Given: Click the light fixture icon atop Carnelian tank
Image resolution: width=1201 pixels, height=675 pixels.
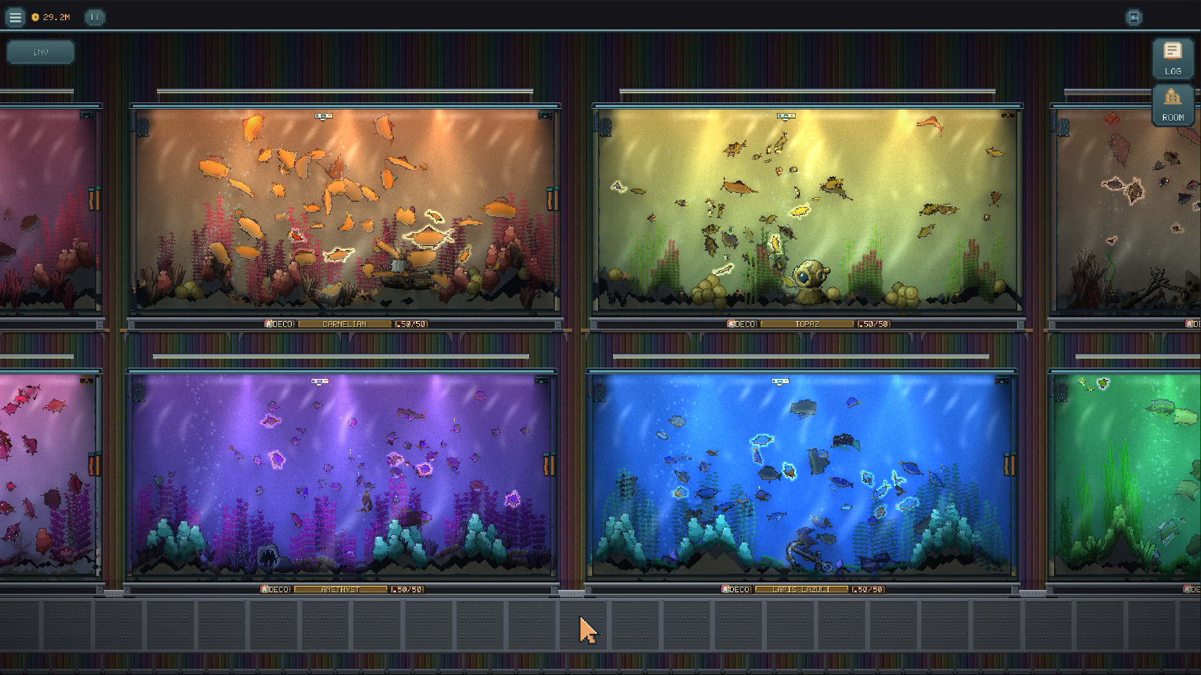Looking at the screenshot, I should (323, 116).
